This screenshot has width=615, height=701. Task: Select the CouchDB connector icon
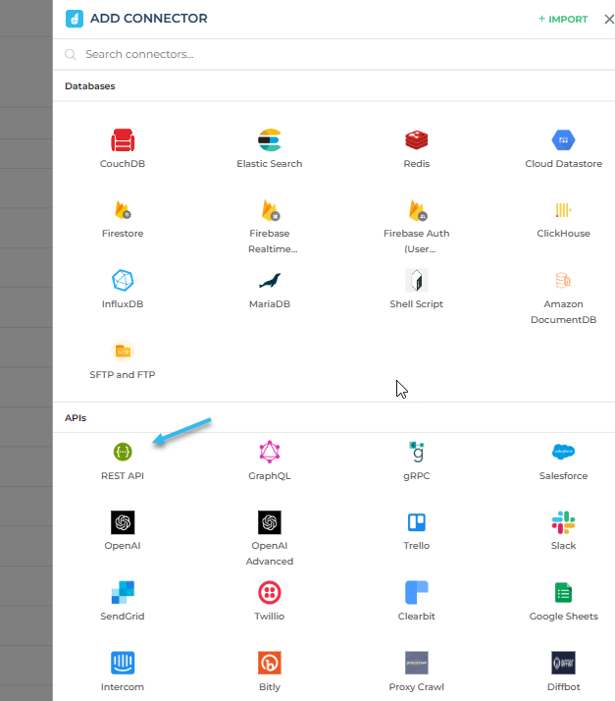(123, 140)
